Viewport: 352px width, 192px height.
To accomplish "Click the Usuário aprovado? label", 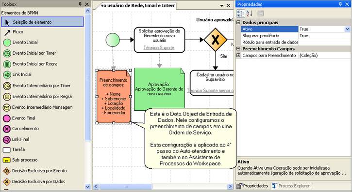I will (215, 20).
